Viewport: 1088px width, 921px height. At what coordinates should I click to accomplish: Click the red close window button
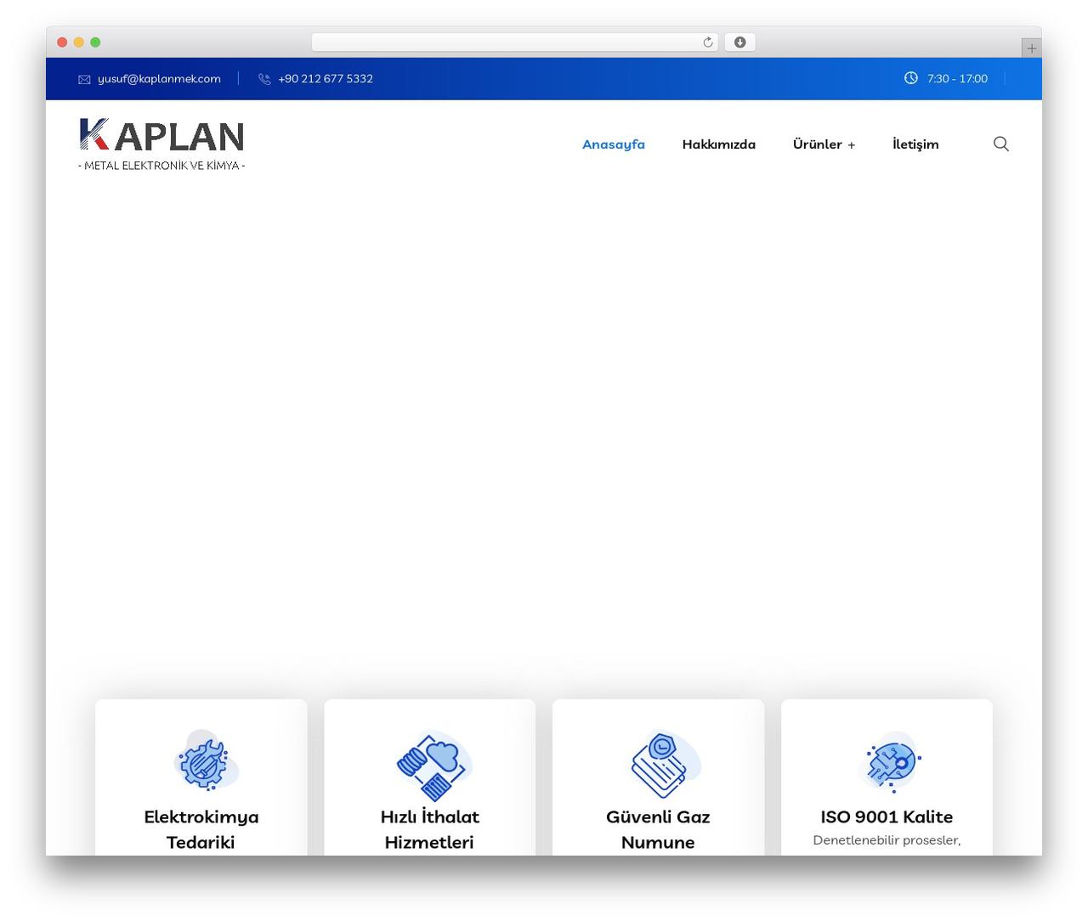click(62, 42)
